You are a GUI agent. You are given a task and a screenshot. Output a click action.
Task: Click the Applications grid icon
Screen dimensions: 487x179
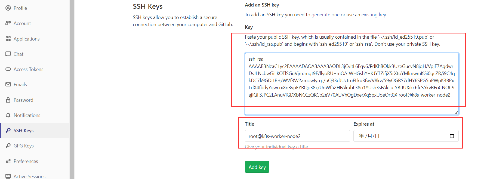pyautogui.click(x=8, y=39)
